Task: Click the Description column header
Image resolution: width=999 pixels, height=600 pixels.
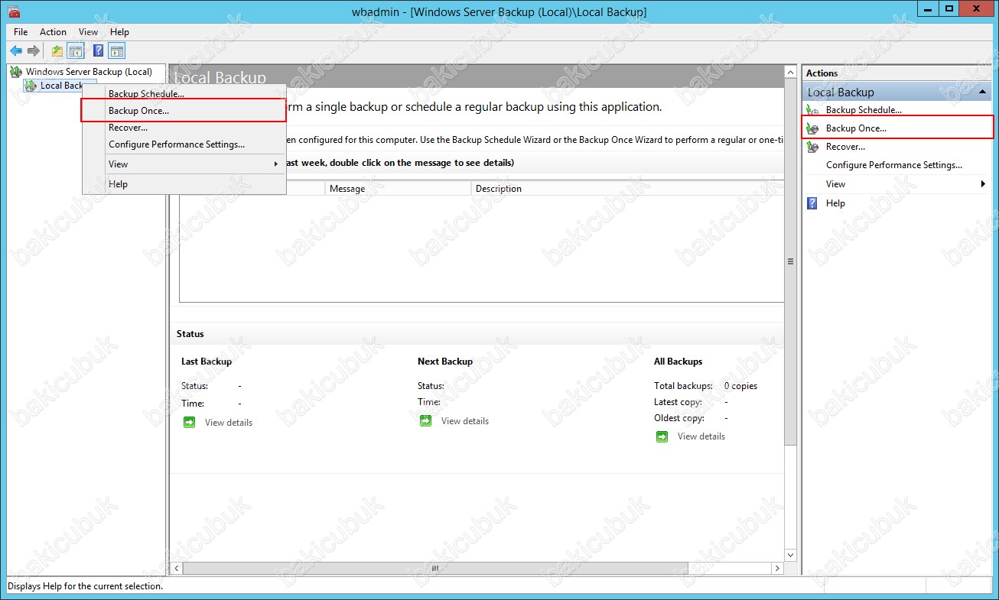Action: click(627, 189)
